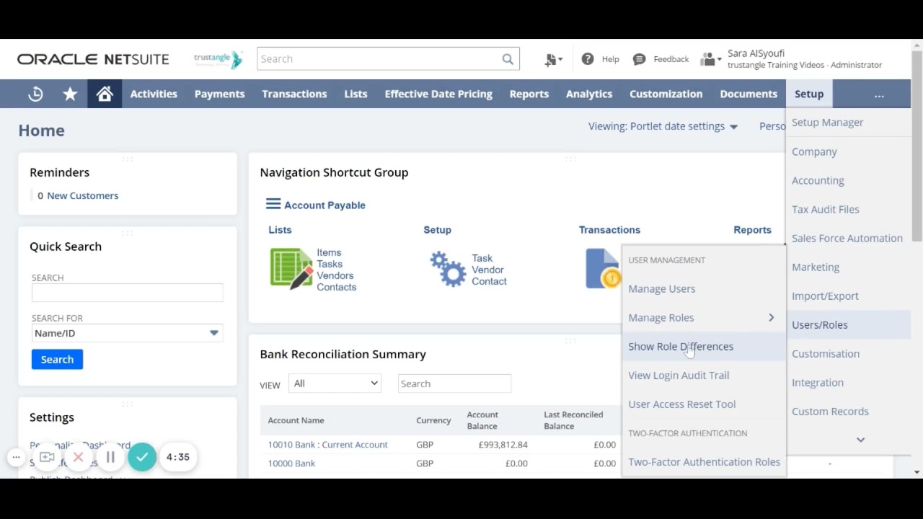Select Accounting in Setup menu
This screenshot has width=923, height=519.
coord(848,180)
